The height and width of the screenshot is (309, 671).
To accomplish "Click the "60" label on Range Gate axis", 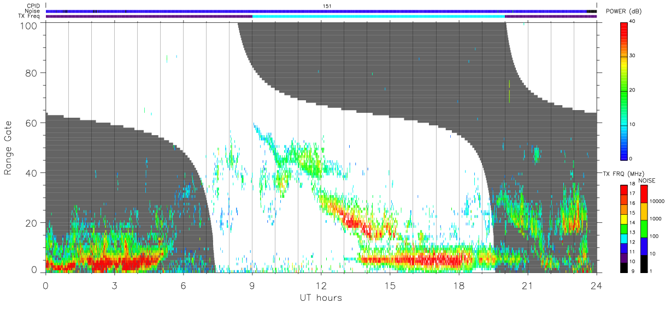I will tap(31, 123).
